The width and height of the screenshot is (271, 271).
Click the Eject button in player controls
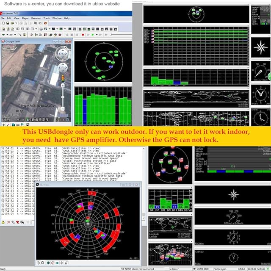coord(67,35)
